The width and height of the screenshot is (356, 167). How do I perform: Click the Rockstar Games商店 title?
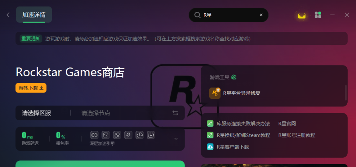(x=70, y=72)
